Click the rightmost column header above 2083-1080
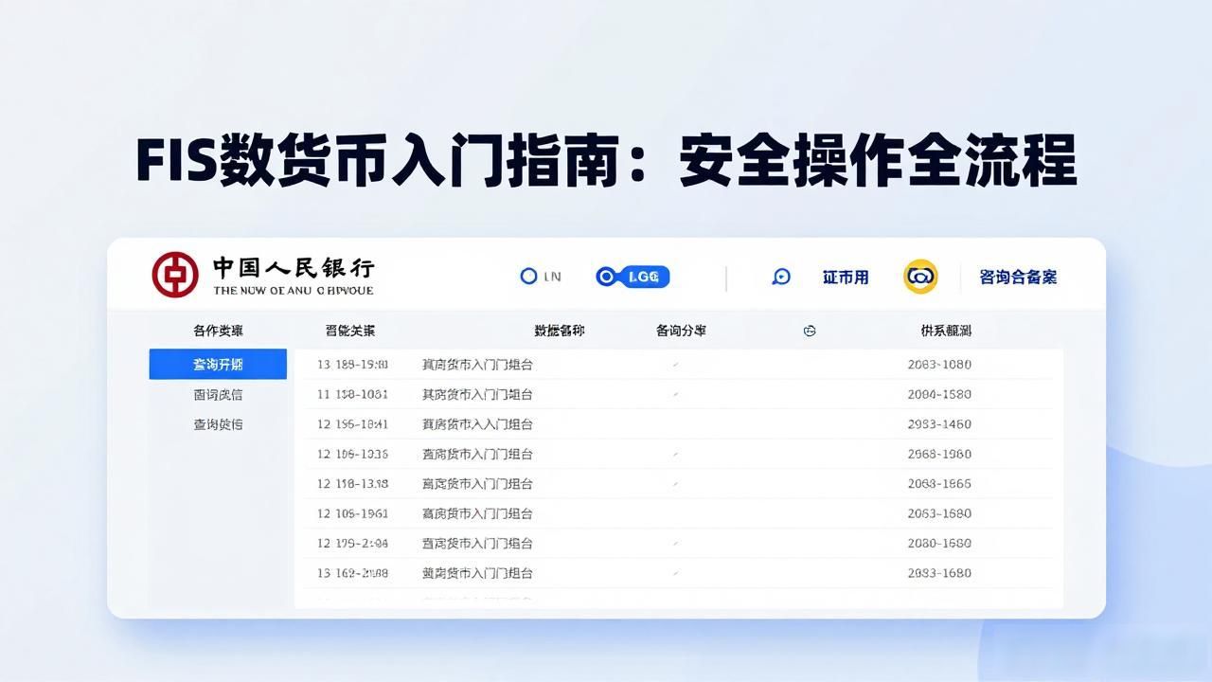The width and height of the screenshot is (1212, 682). pyautogui.click(x=946, y=331)
